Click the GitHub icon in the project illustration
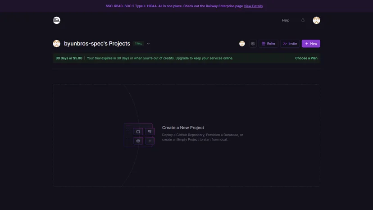This screenshot has height=210, width=373. click(x=138, y=132)
